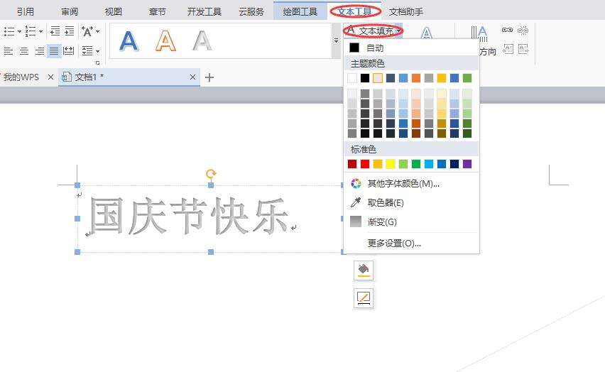Switch to the 绘图工具 tab
The width and height of the screenshot is (605, 372).
coord(300,11)
